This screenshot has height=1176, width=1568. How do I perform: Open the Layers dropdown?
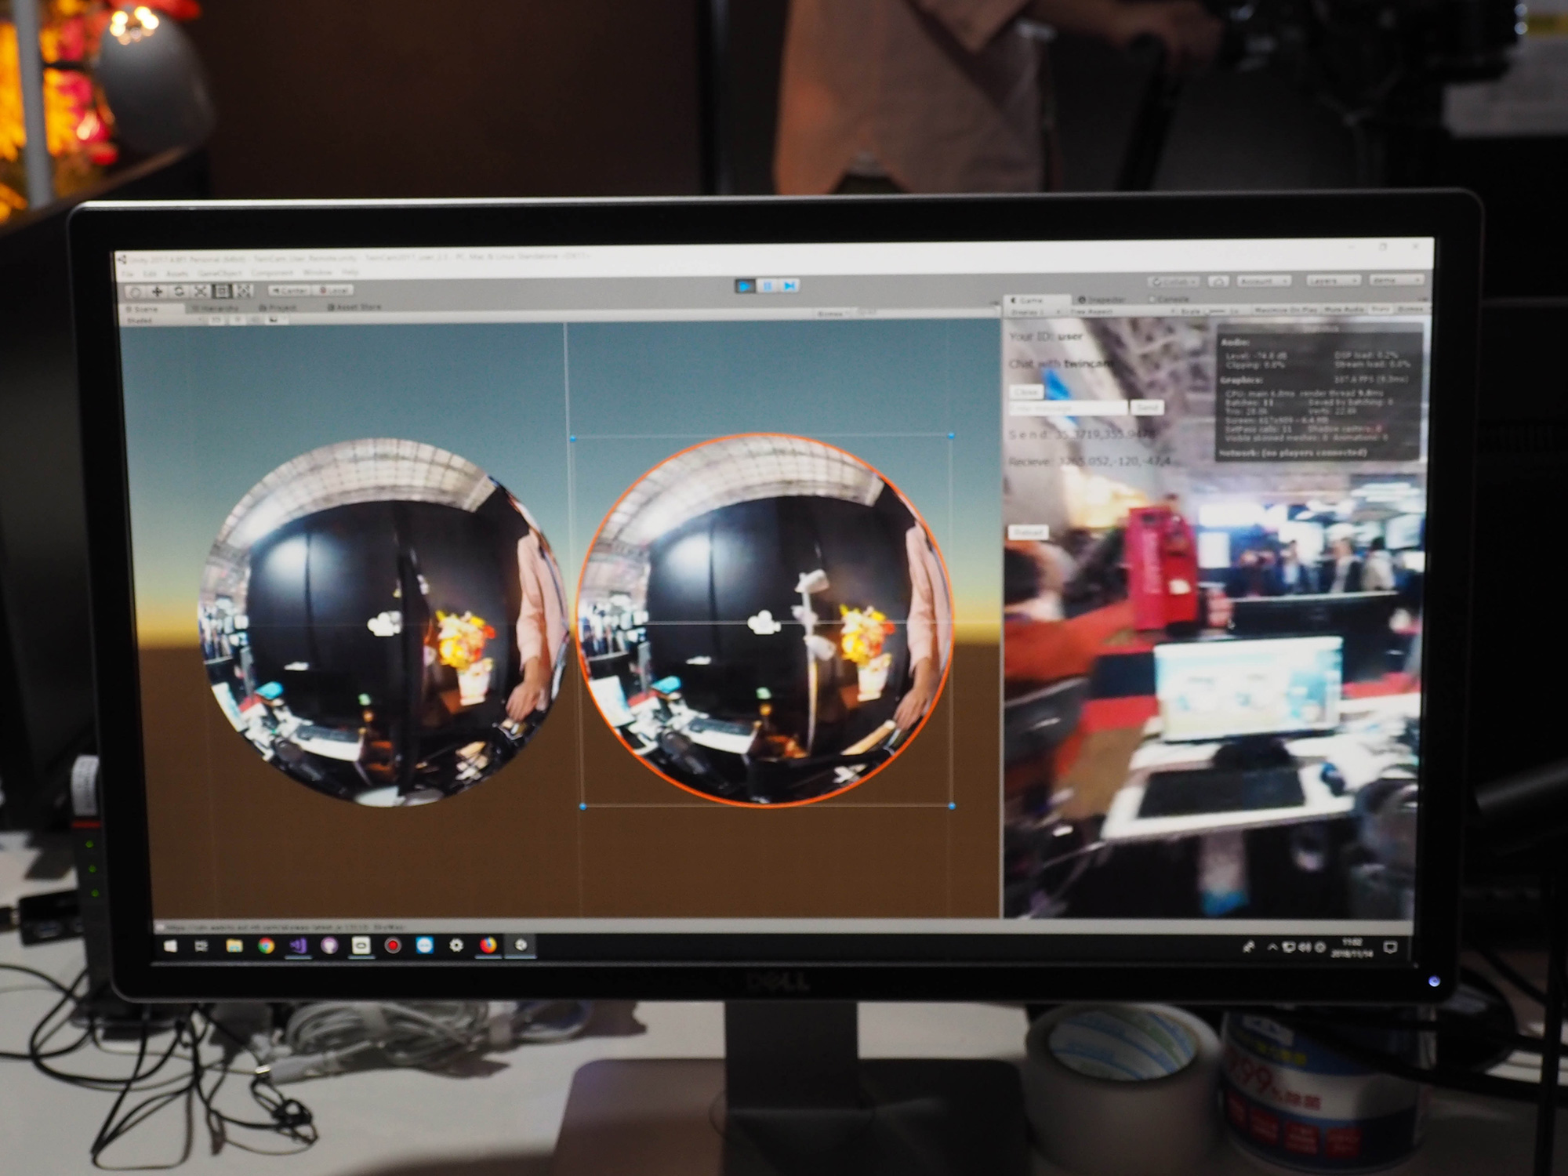(1332, 281)
